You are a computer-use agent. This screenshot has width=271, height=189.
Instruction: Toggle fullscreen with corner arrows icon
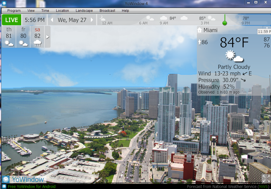tap(266, 179)
